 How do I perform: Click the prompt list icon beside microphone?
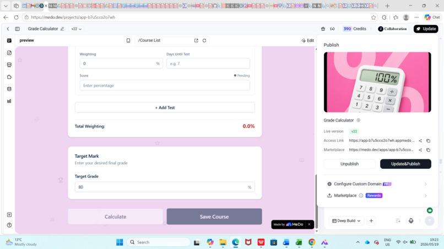click(x=398, y=221)
